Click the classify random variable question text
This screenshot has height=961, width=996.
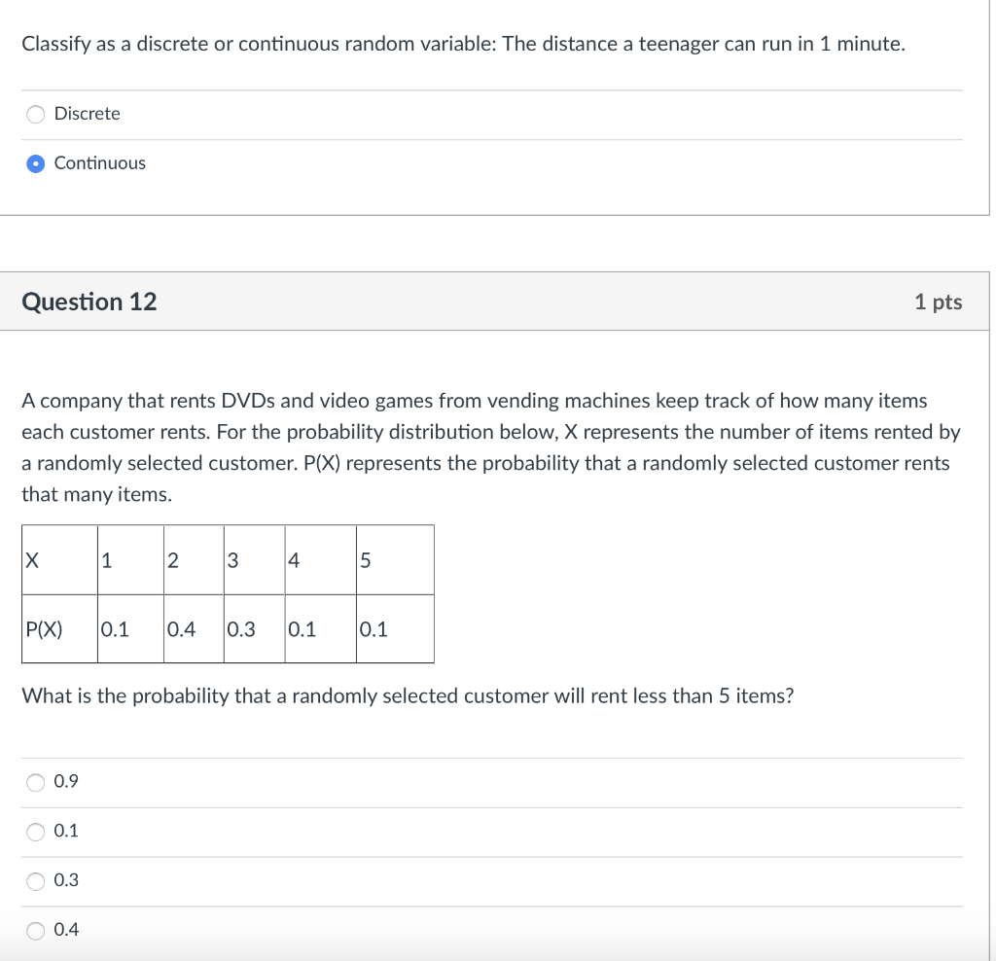[464, 44]
